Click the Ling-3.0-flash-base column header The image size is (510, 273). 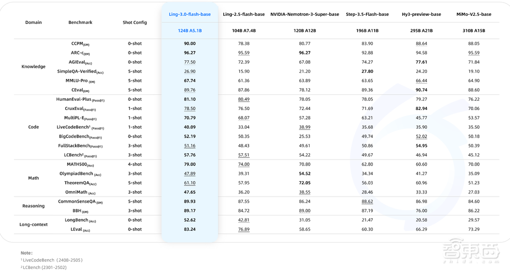pyautogui.click(x=190, y=14)
